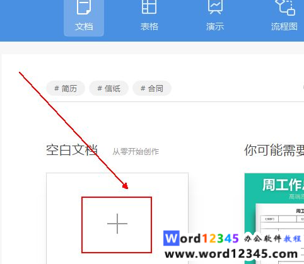The height and width of the screenshot is (264, 304).
Task: Click the # 合同 tag
Action: [x=152, y=88]
